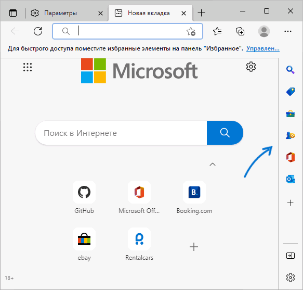Open the apps grid launcher
Image resolution: width=303 pixels, height=290 pixels.
click(x=28, y=67)
